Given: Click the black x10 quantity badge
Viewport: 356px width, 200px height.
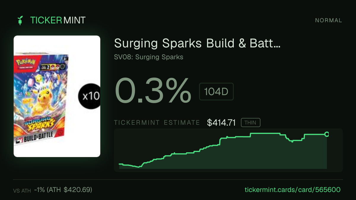Looking at the screenshot, I should pyautogui.click(x=89, y=96).
